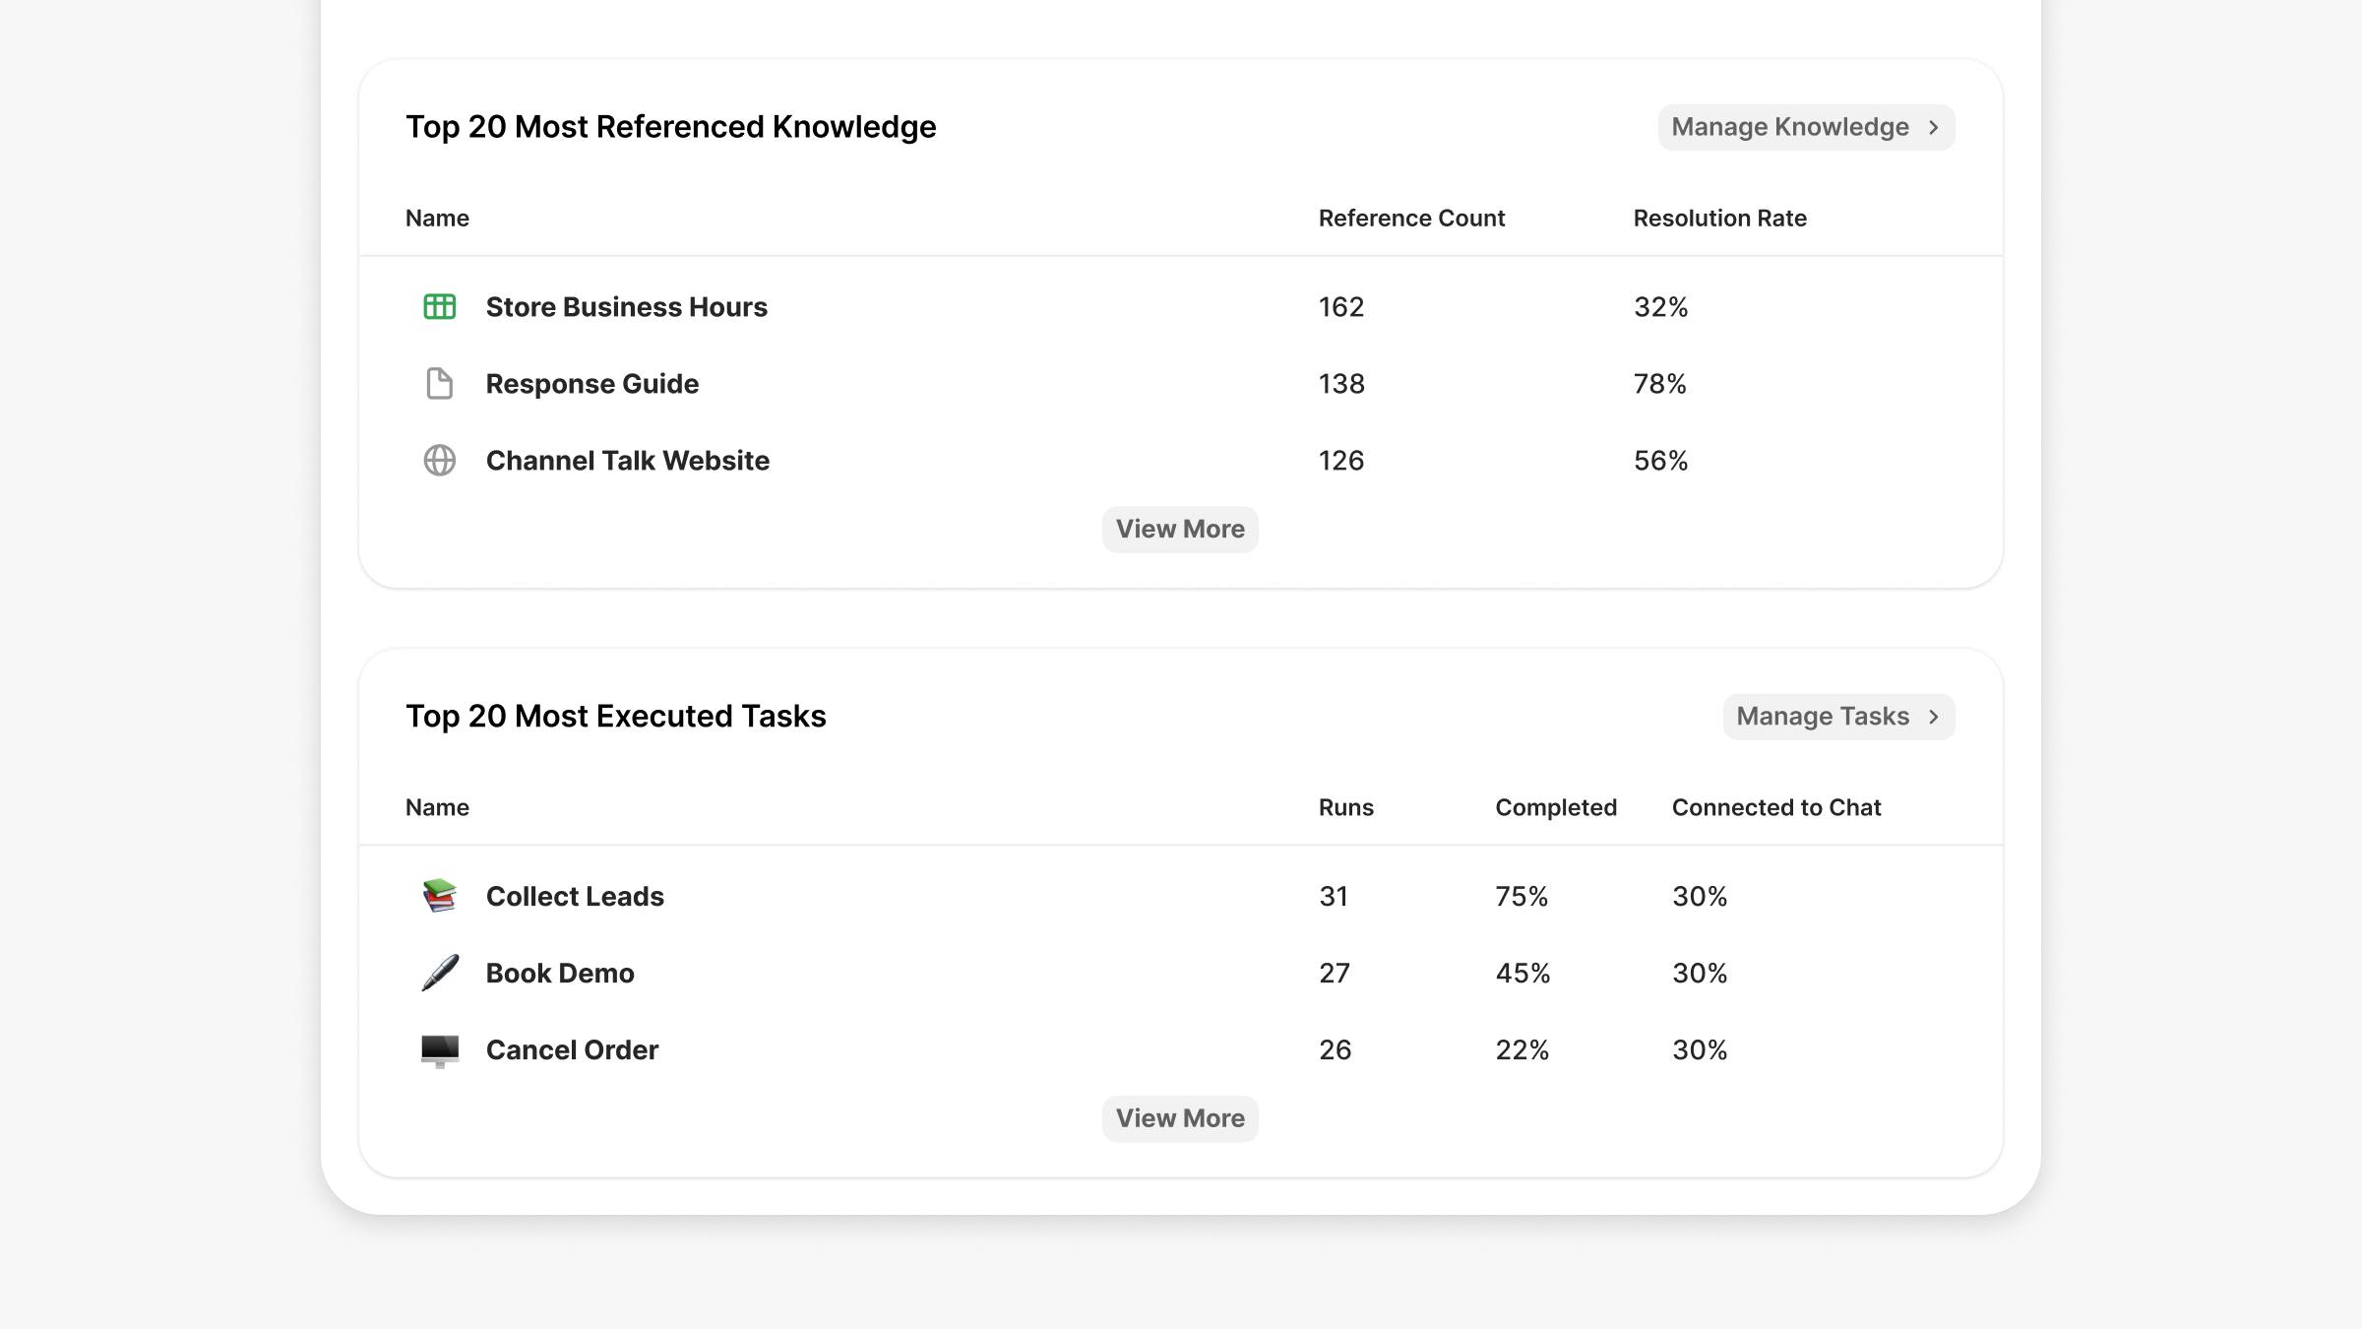Image resolution: width=2362 pixels, height=1329 pixels.
Task: Click the monitor icon for Cancel Order
Action: (439, 1050)
